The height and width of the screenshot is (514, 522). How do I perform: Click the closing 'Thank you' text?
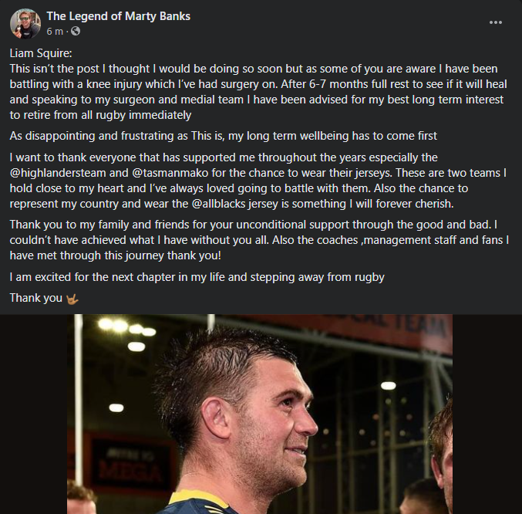[36, 298]
